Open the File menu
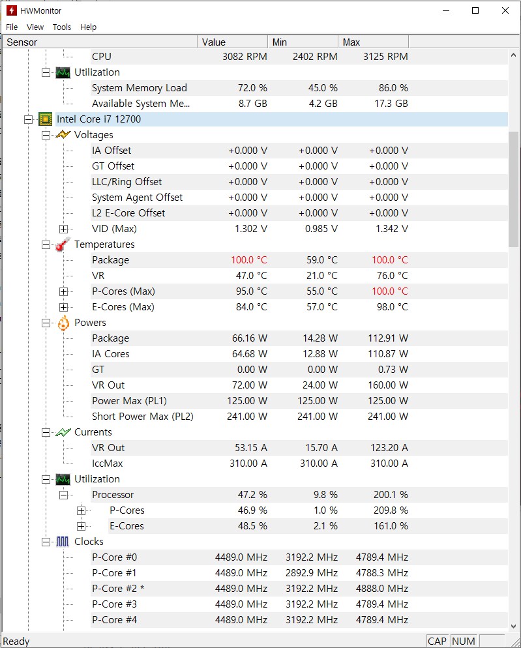Image resolution: width=521 pixels, height=648 pixels. click(x=12, y=27)
